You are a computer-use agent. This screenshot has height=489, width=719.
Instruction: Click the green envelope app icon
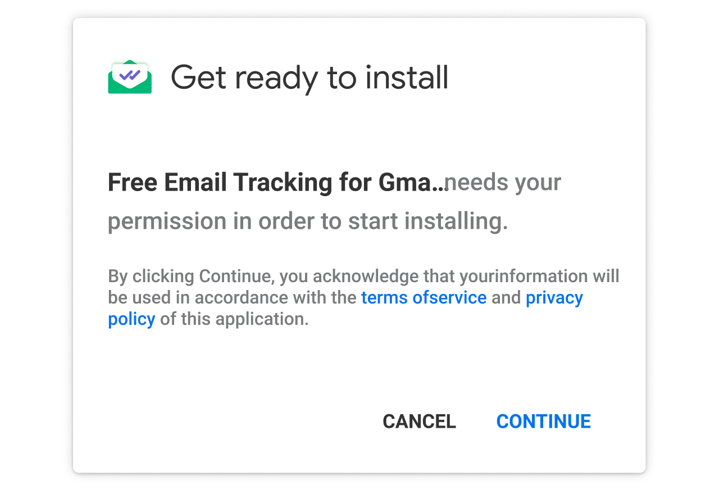point(130,79)
